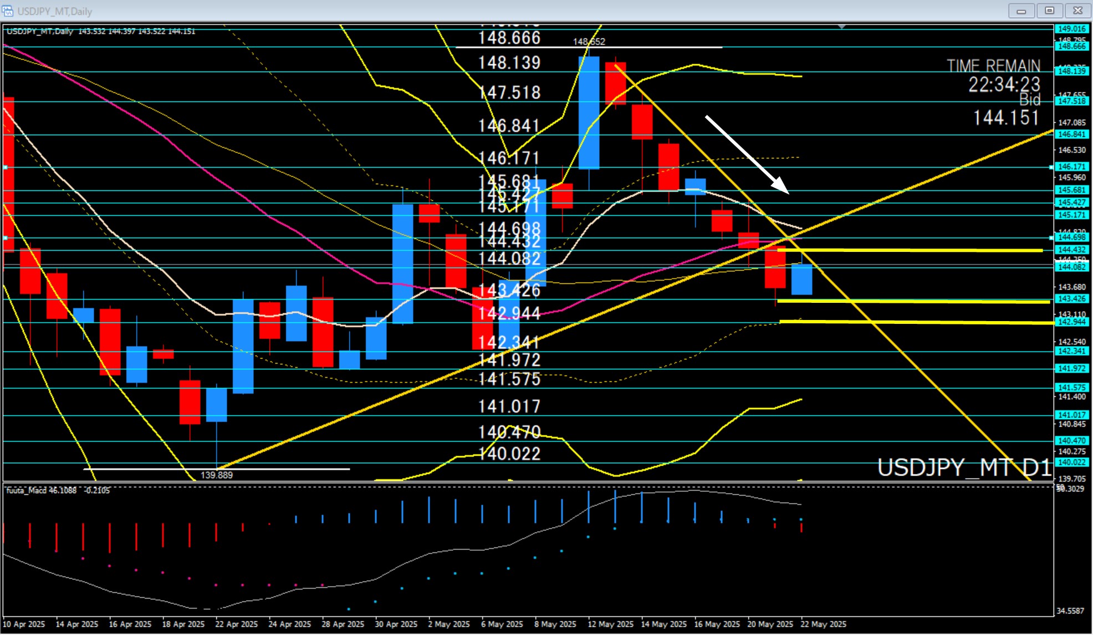Image resolution: width=1093 pixels, height=635 pixels.
Task: Click the 34.5587 value on the indicator scale
Action: click(x=1070, y=611)
